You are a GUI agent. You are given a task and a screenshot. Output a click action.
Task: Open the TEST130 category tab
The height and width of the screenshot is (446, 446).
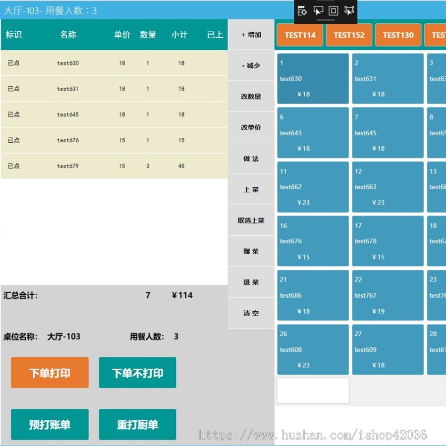coord(398,35)
